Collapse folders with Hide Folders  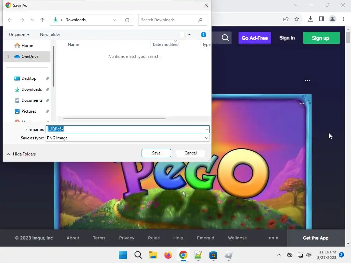[21, 154]
